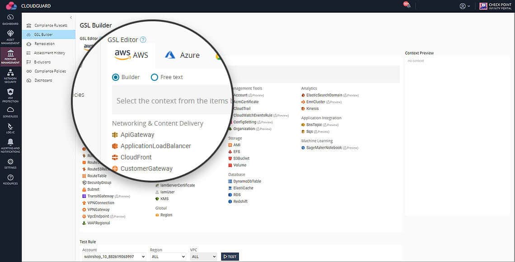The image size is (515, 262).
Task: Switch to the Azure tab
Action: 183,55
